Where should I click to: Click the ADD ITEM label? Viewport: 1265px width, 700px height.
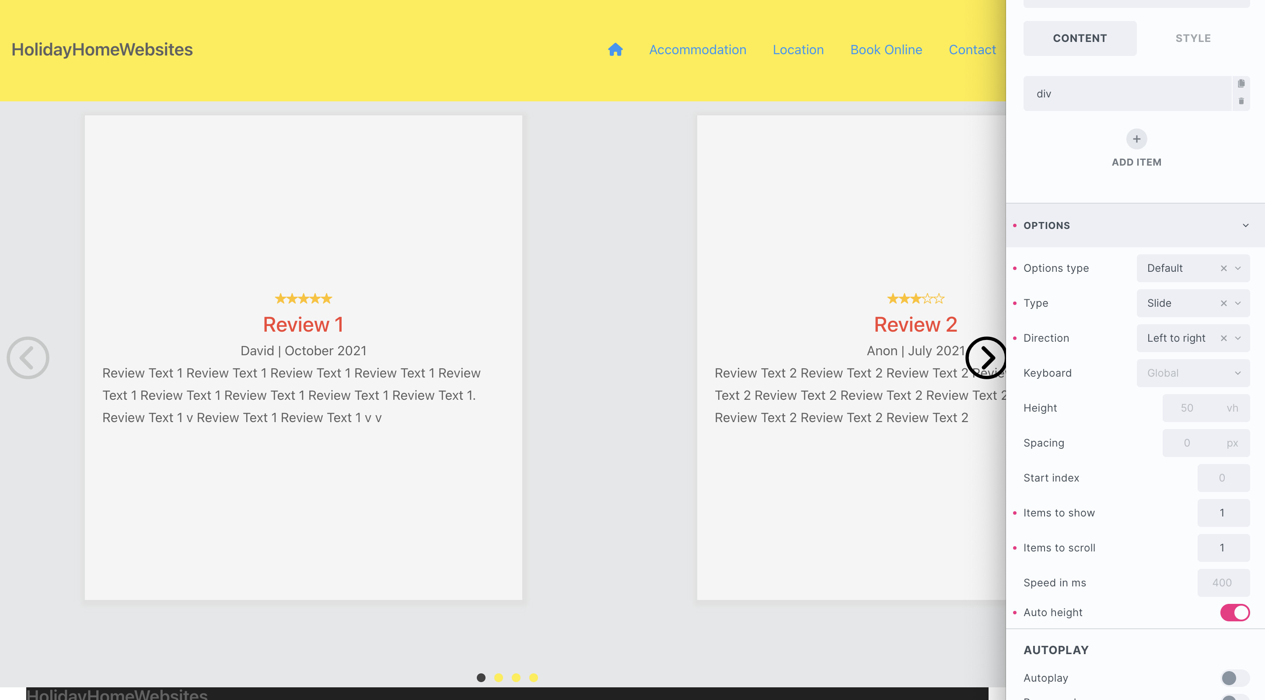tap(1136, 162)
